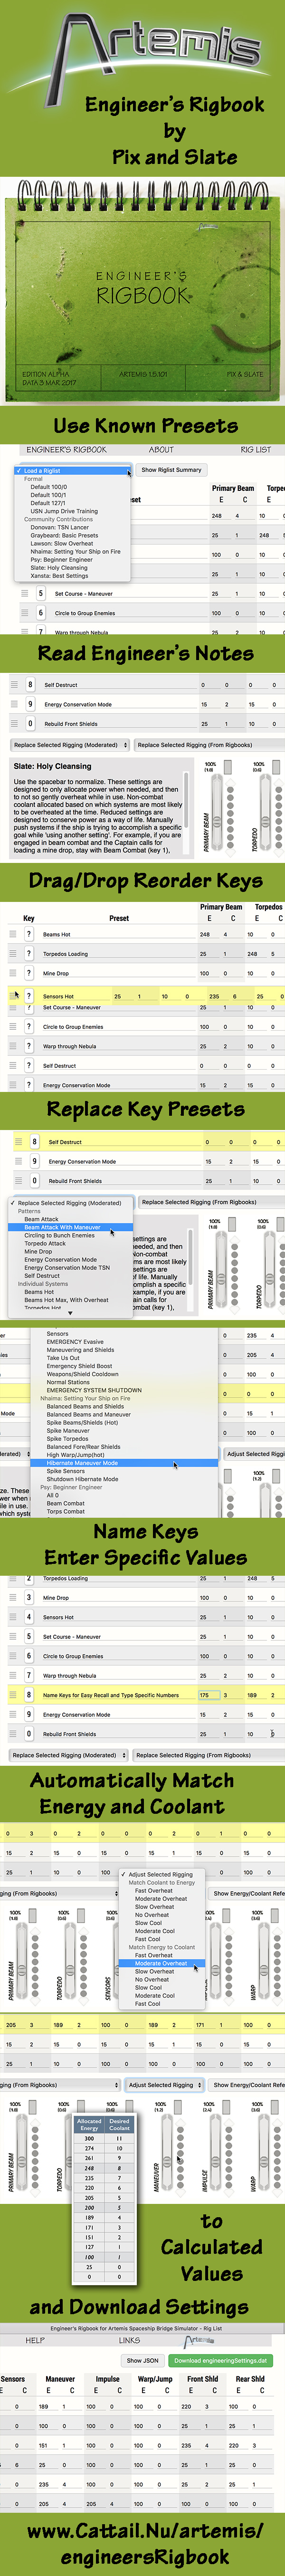Grab the drag handle of Torpedos Loading row with ? key
Viewport: 285px width, 2576px height.
pos(14,954)
